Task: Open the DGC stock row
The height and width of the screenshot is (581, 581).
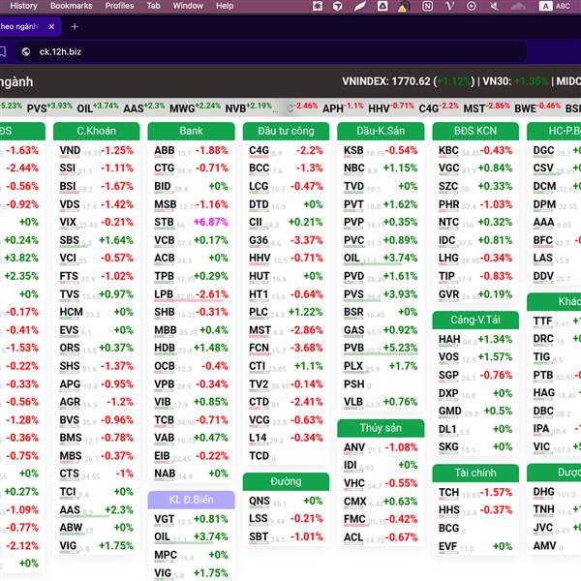Action: (556, 150)
